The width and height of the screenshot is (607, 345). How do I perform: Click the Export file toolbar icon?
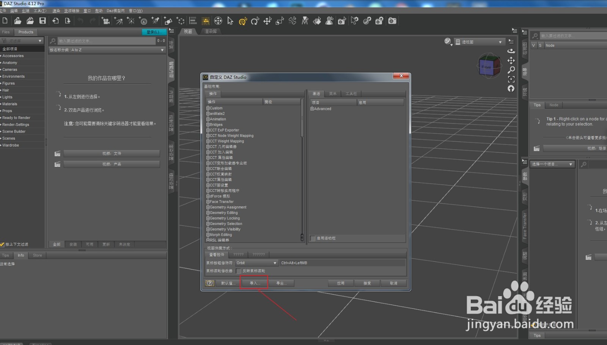[68, 21]
